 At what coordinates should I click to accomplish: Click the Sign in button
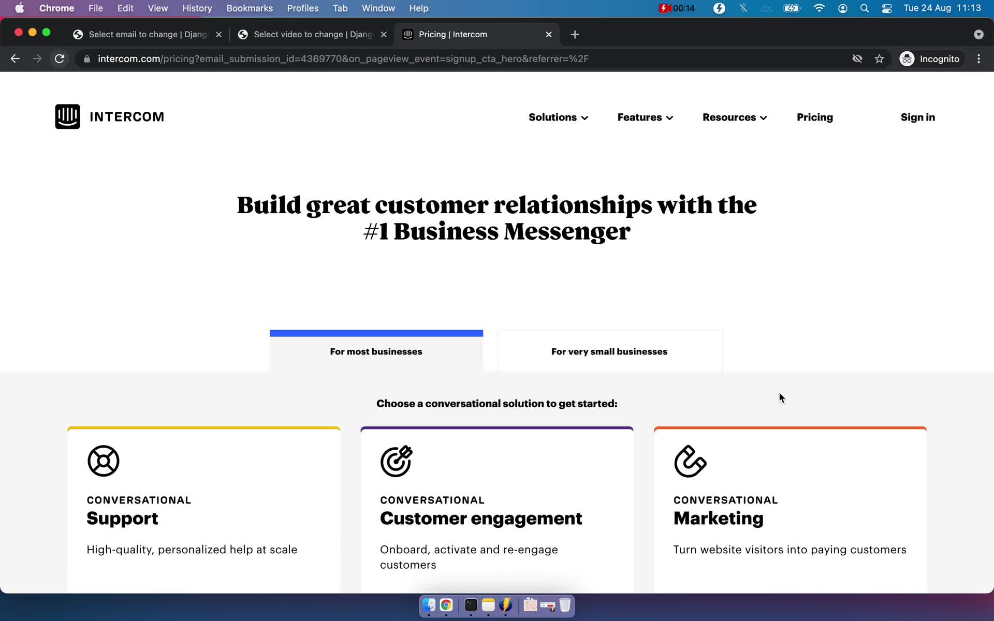pos(918,117)
